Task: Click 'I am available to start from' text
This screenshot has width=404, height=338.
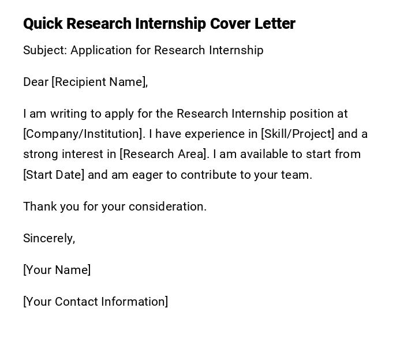Action: coord(287,154)
